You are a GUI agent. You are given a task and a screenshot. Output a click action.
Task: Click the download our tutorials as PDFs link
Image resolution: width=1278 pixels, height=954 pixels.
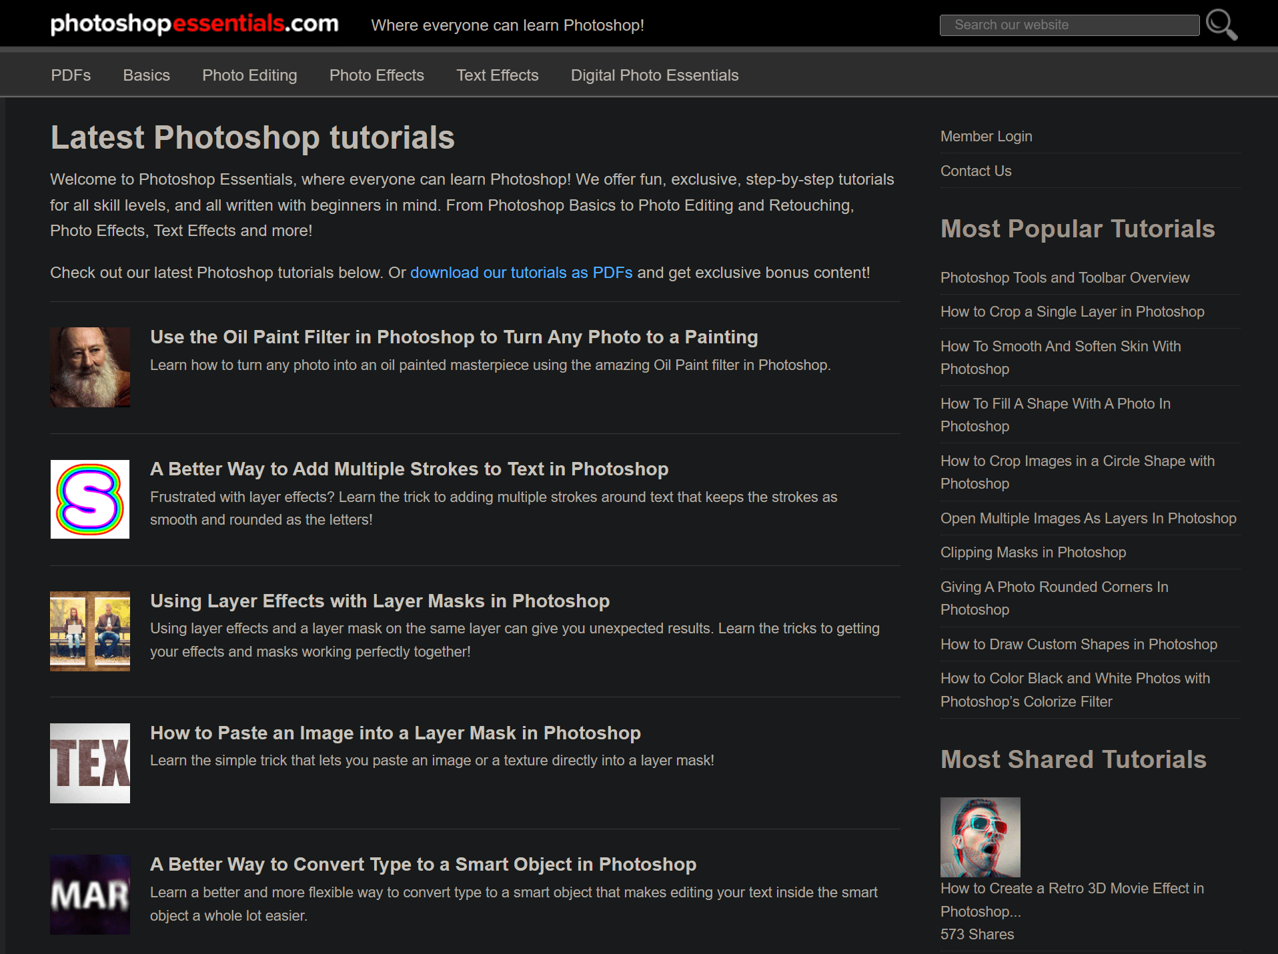[x=521, y=273]
